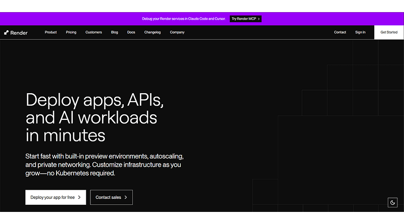
Task: Click the Deploy your app for free button
Action: [53, 197]
